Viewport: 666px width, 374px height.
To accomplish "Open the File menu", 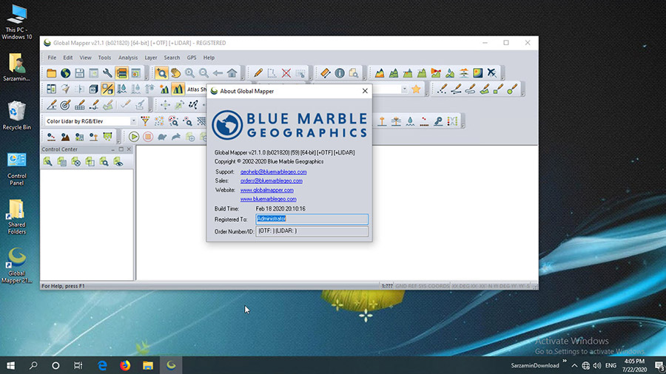I will [x=52, y=58].
